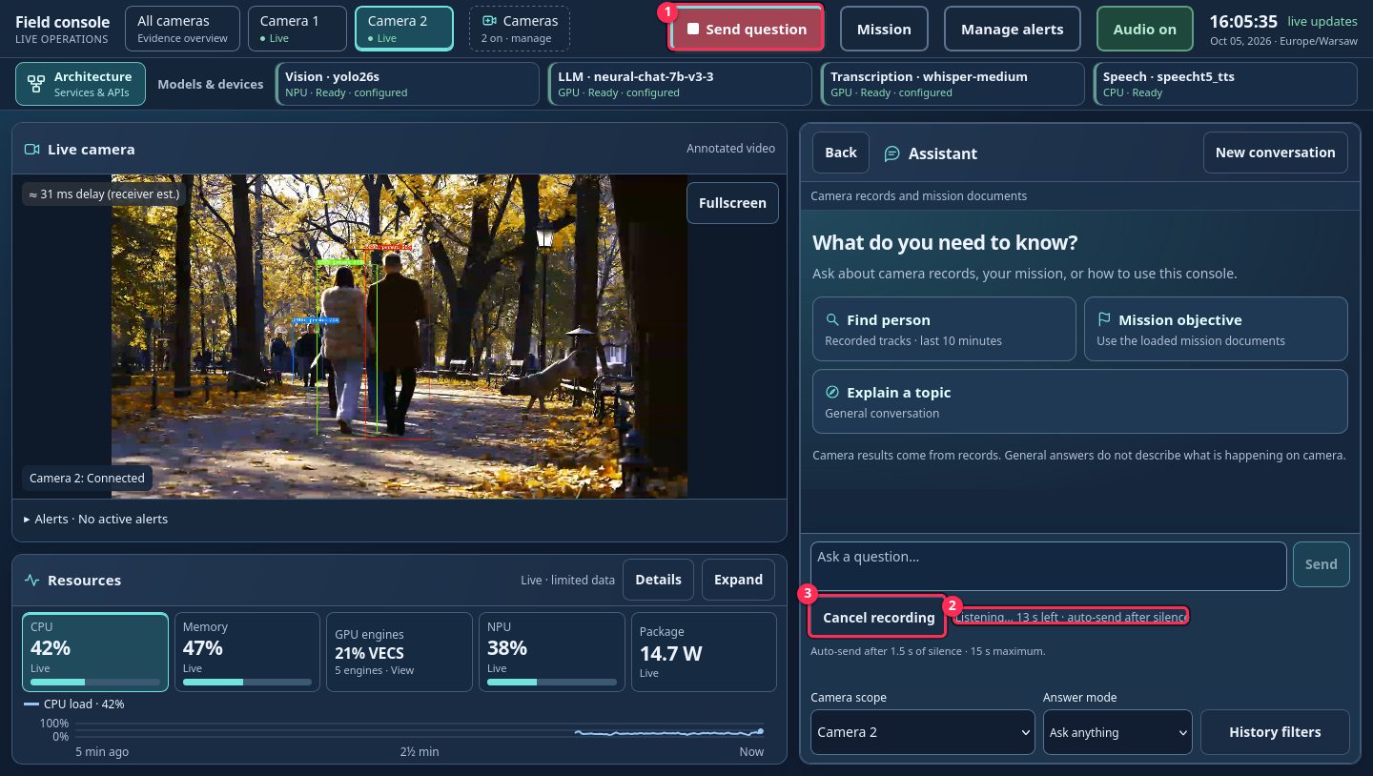Stop recording with Send question button

tap(747, 29)
